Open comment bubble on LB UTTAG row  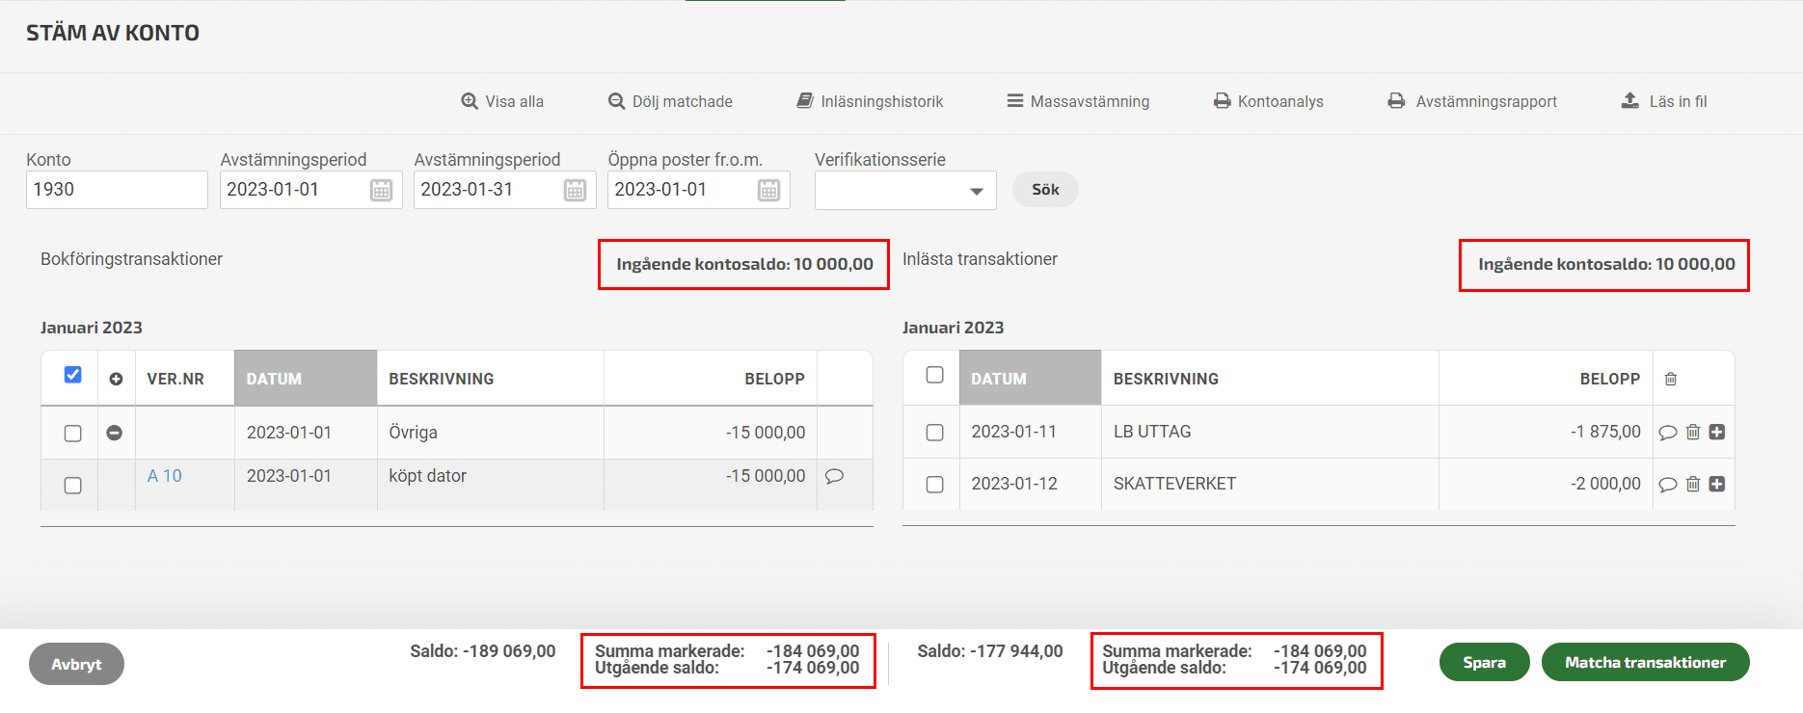[1668, 433]
